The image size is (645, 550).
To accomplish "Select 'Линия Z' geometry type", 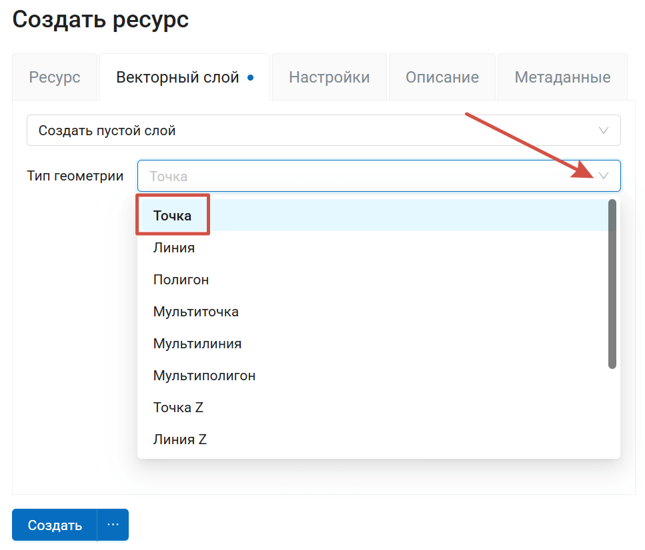I will point(179,439).
